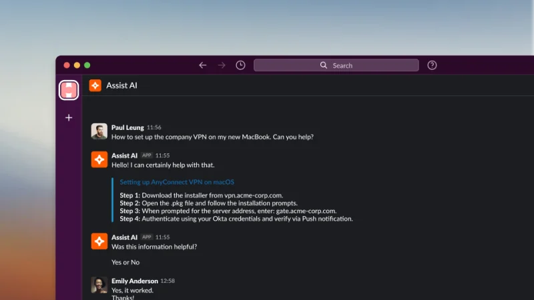Viewport: 534px width, 300px height.
Task: Open Paul Leung's avatar
Action: (x=99, y=131)
